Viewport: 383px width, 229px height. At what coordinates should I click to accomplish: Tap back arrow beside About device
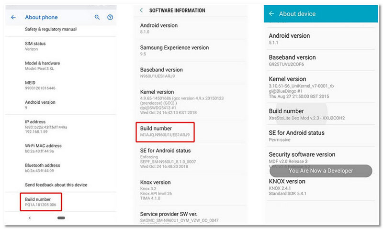[271, 14]
